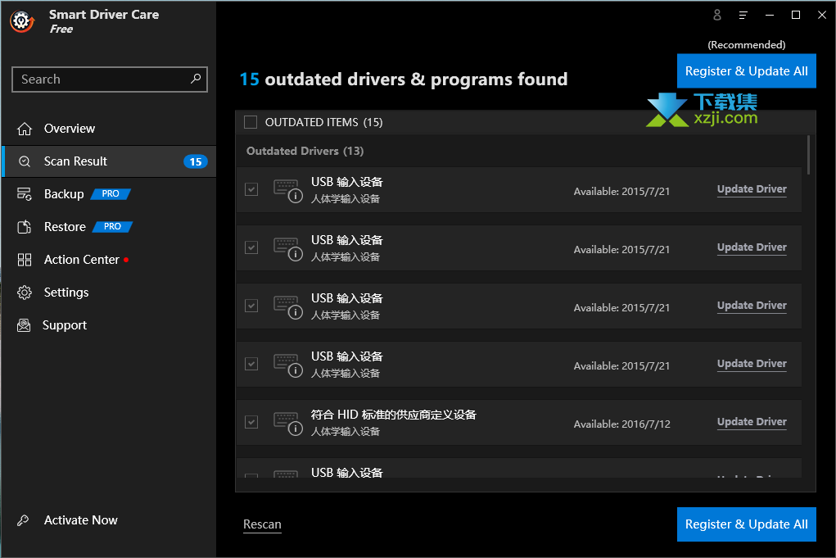Open the hamburger menu in the title bar
This screenshot has height=558, width=836.
743,15
